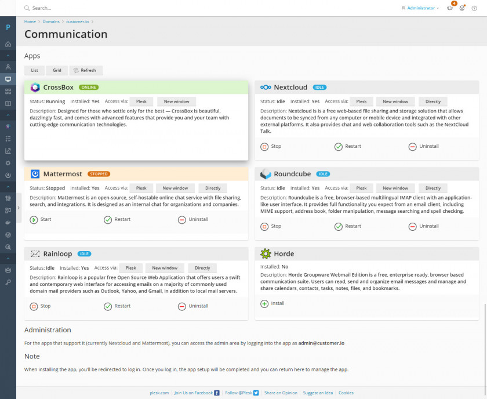Uninstall the Roundcube app
487x399 pixels.
pos(424,226)
